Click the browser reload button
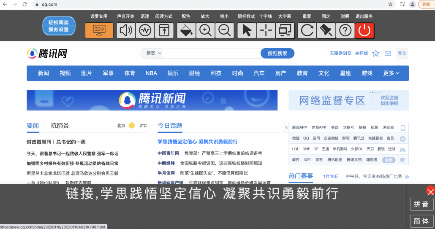The height and width of the screenshot is (229, 435). [24, 5]
